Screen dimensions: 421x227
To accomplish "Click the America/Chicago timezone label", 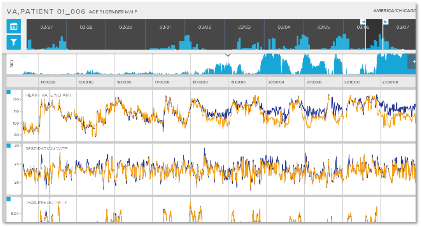I will point(395,11).
